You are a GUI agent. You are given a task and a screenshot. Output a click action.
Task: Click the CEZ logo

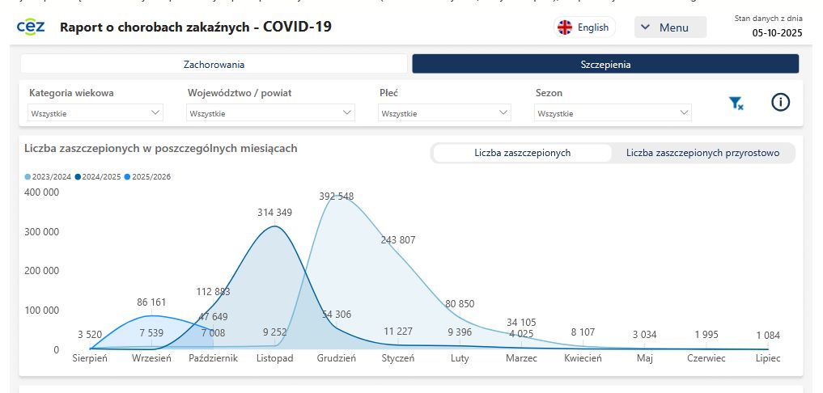pyautogui.click(x=31, y=27)
